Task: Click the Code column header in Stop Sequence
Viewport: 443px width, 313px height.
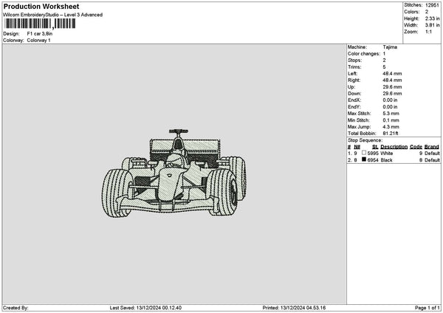Action: (x=416, y=147)
